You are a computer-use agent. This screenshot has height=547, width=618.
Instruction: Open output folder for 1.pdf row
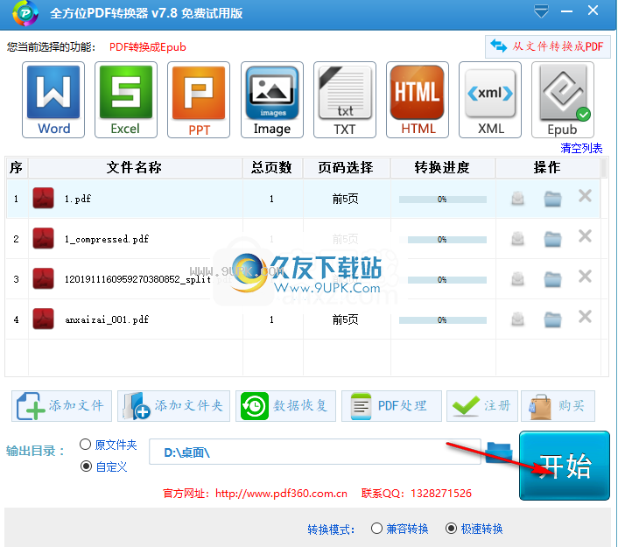pyautogui.click(x=552, y=198)
